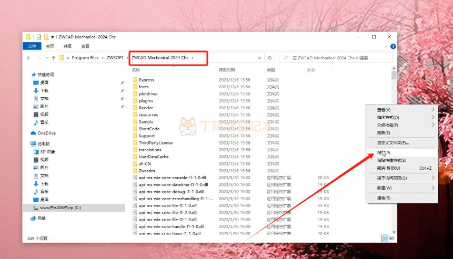Click New folder quick access toolbar icon
The height and width of the screenshot is (259, 453).
46,37
